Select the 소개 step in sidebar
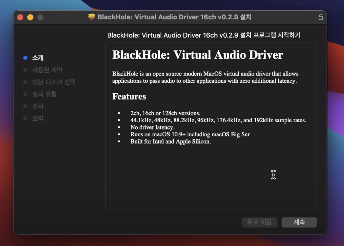The image size is (344, 246). coord(38,58)
